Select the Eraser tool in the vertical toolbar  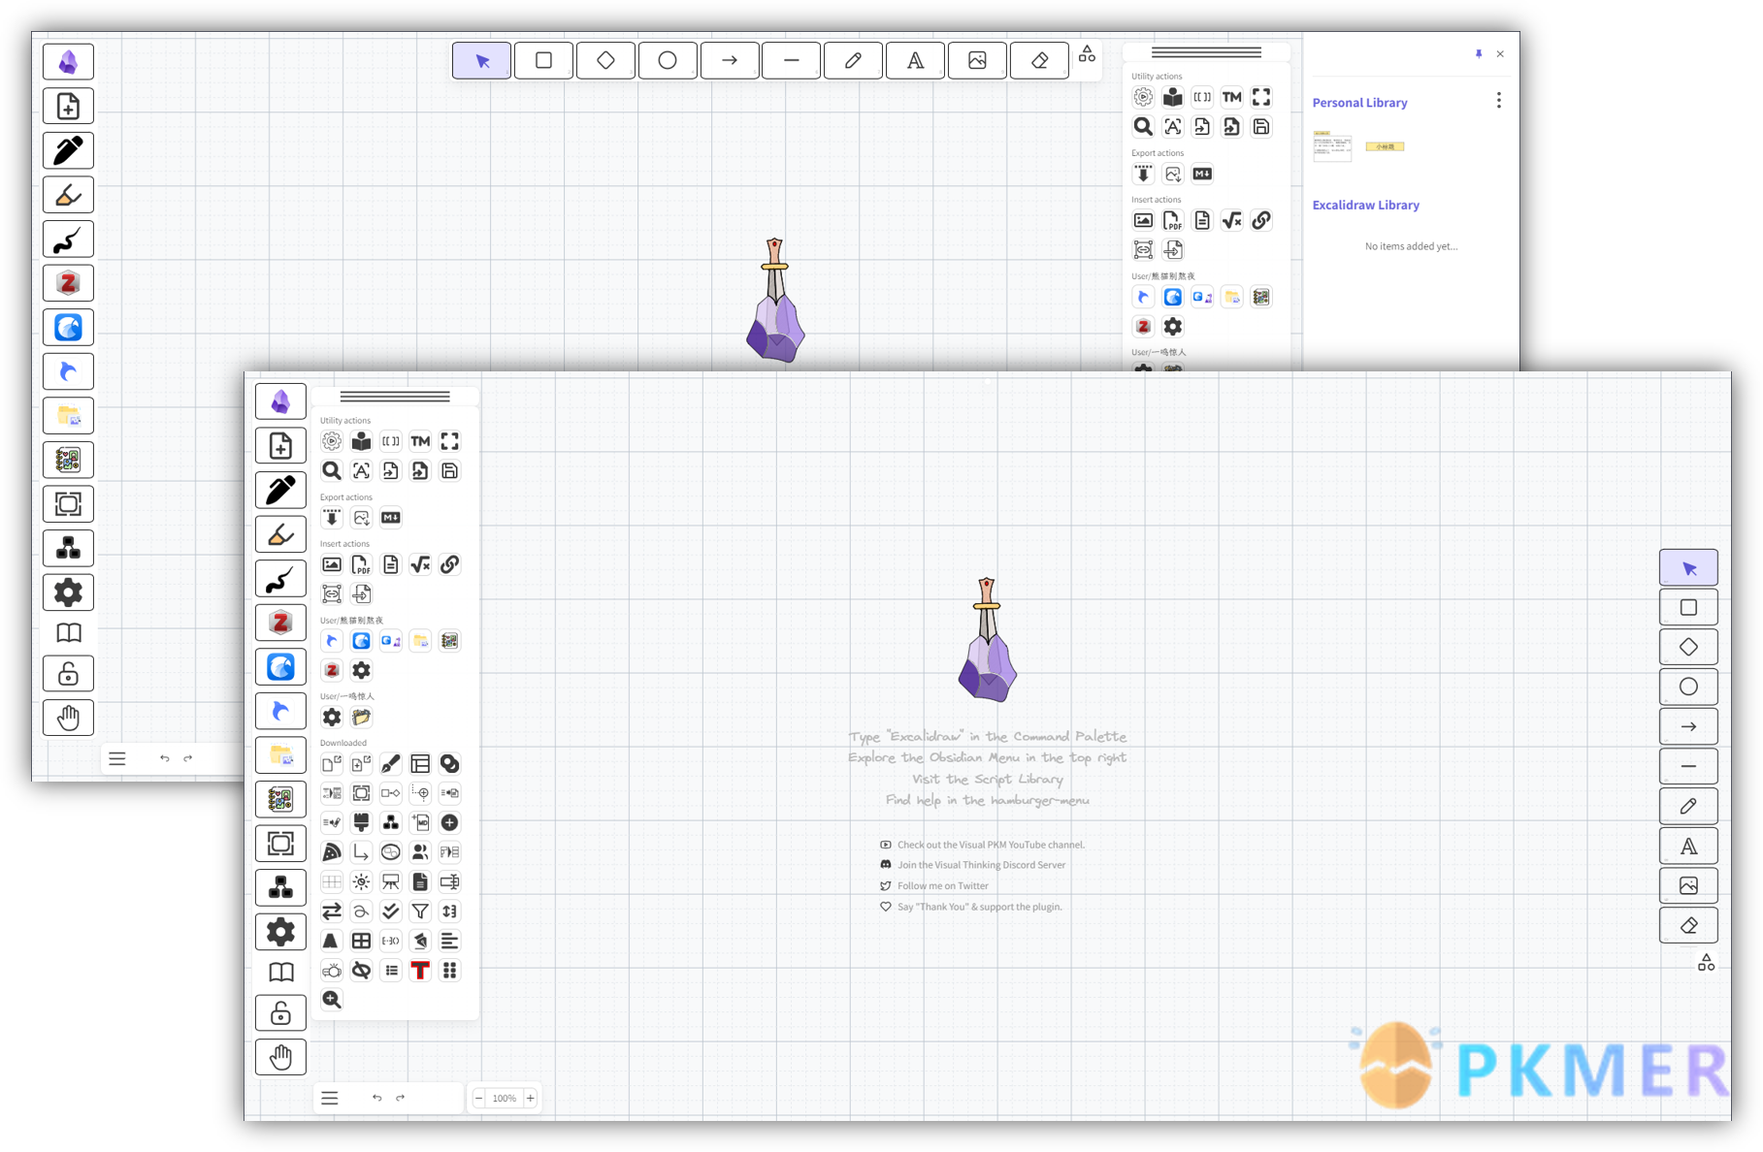click(x=1688, y=925)
